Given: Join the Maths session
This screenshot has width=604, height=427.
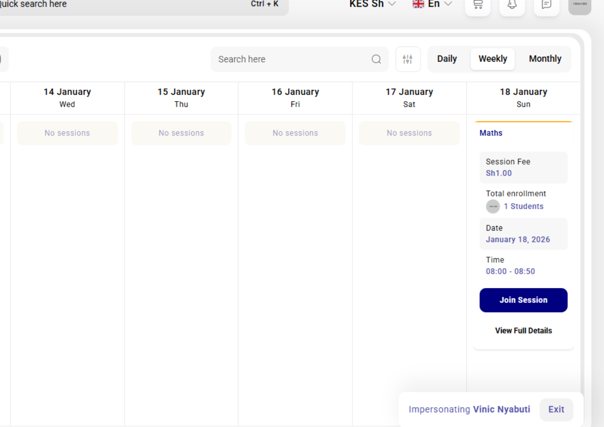Looking at the screenshot, I should point(523,300).
